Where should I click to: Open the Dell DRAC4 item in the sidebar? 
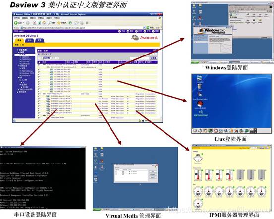(26, 59)
